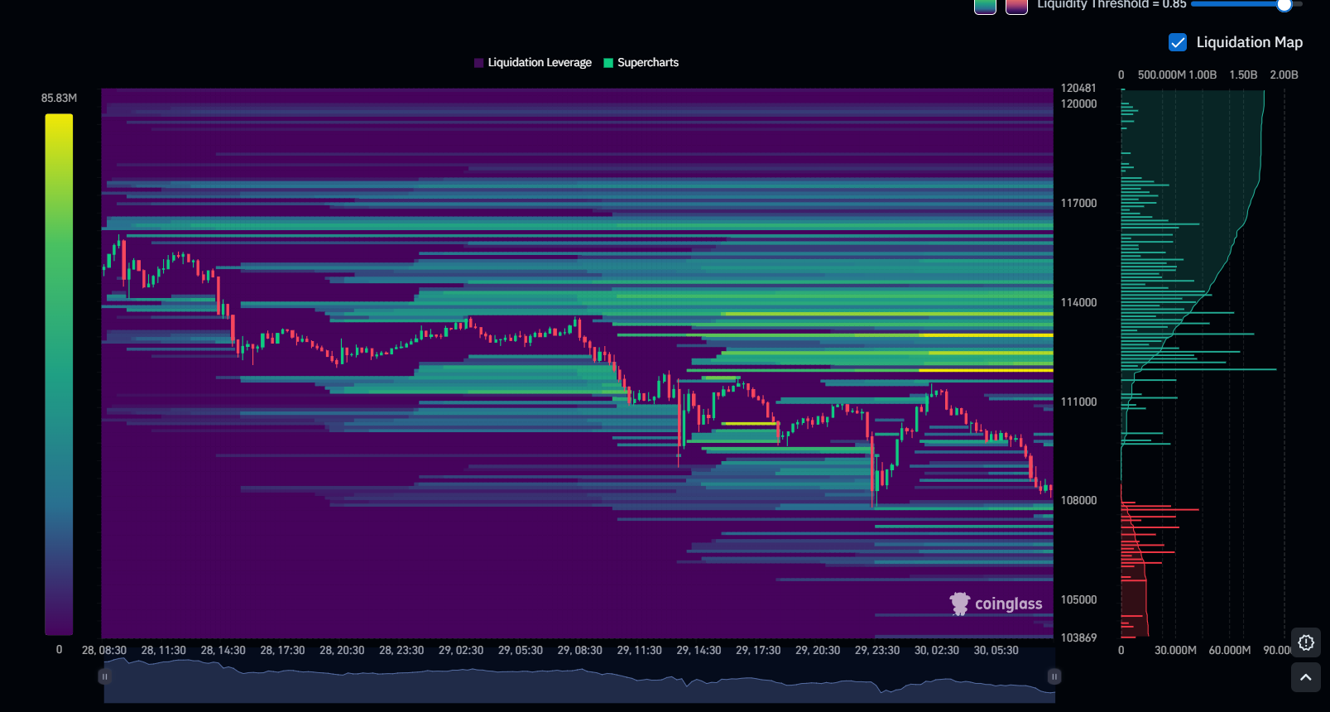Click the Liquidation Map label text
Viewport: 1330px width, 712px height.
1250,42
